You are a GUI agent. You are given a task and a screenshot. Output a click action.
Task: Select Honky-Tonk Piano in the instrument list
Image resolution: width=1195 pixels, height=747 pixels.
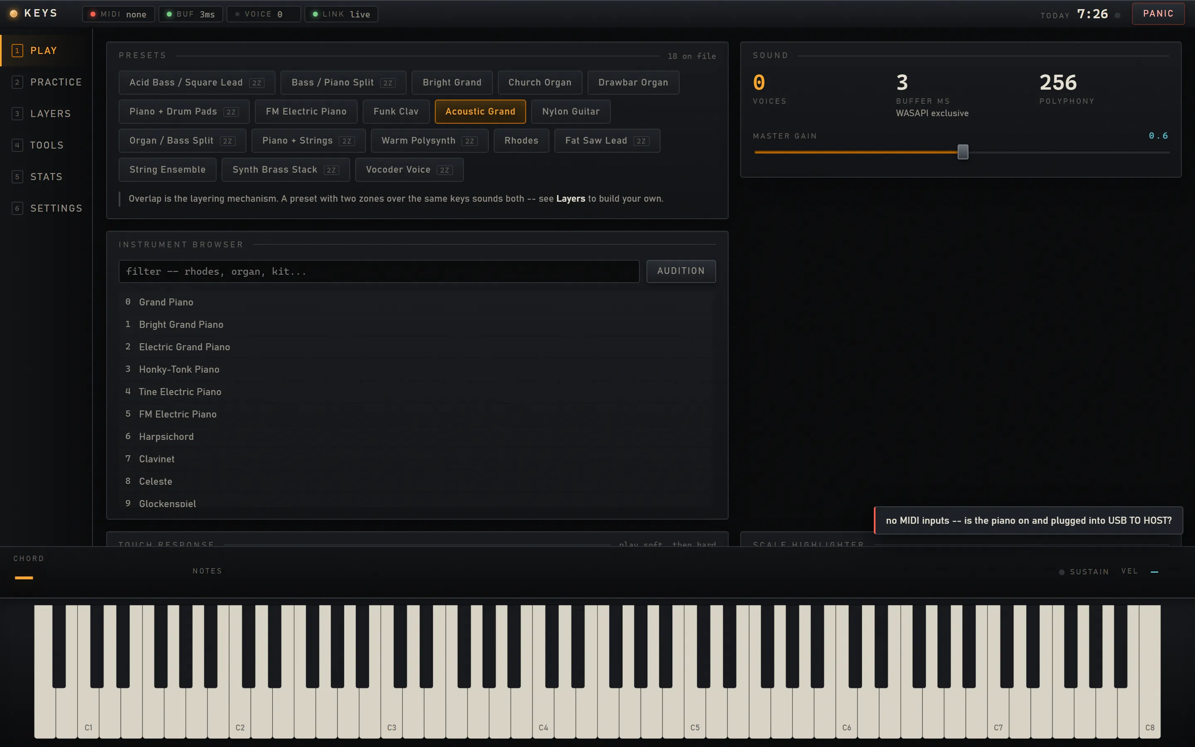417,369
